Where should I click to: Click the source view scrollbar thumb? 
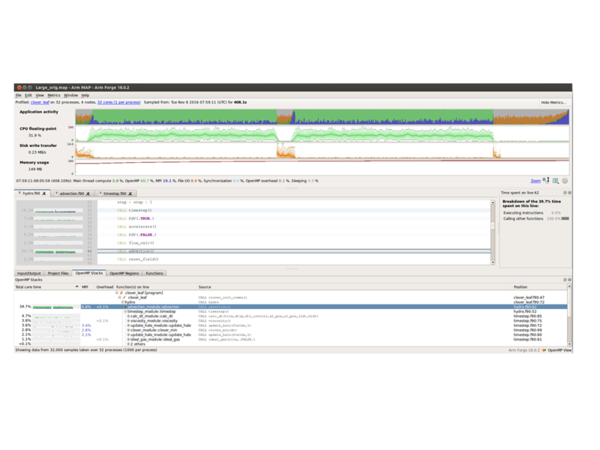point(493,226)
